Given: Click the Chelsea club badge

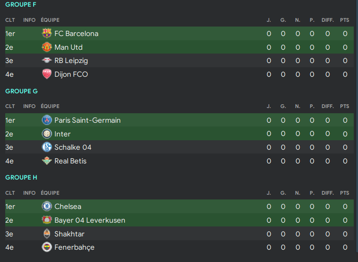Looking at the screenshot, I should [47, 207].
